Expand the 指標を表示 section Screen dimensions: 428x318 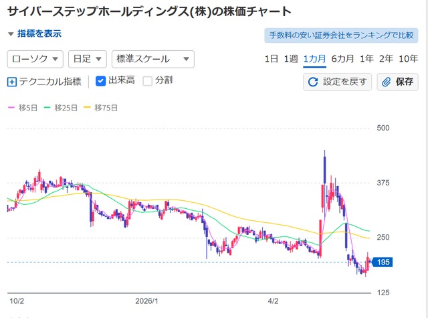point(35,33)
